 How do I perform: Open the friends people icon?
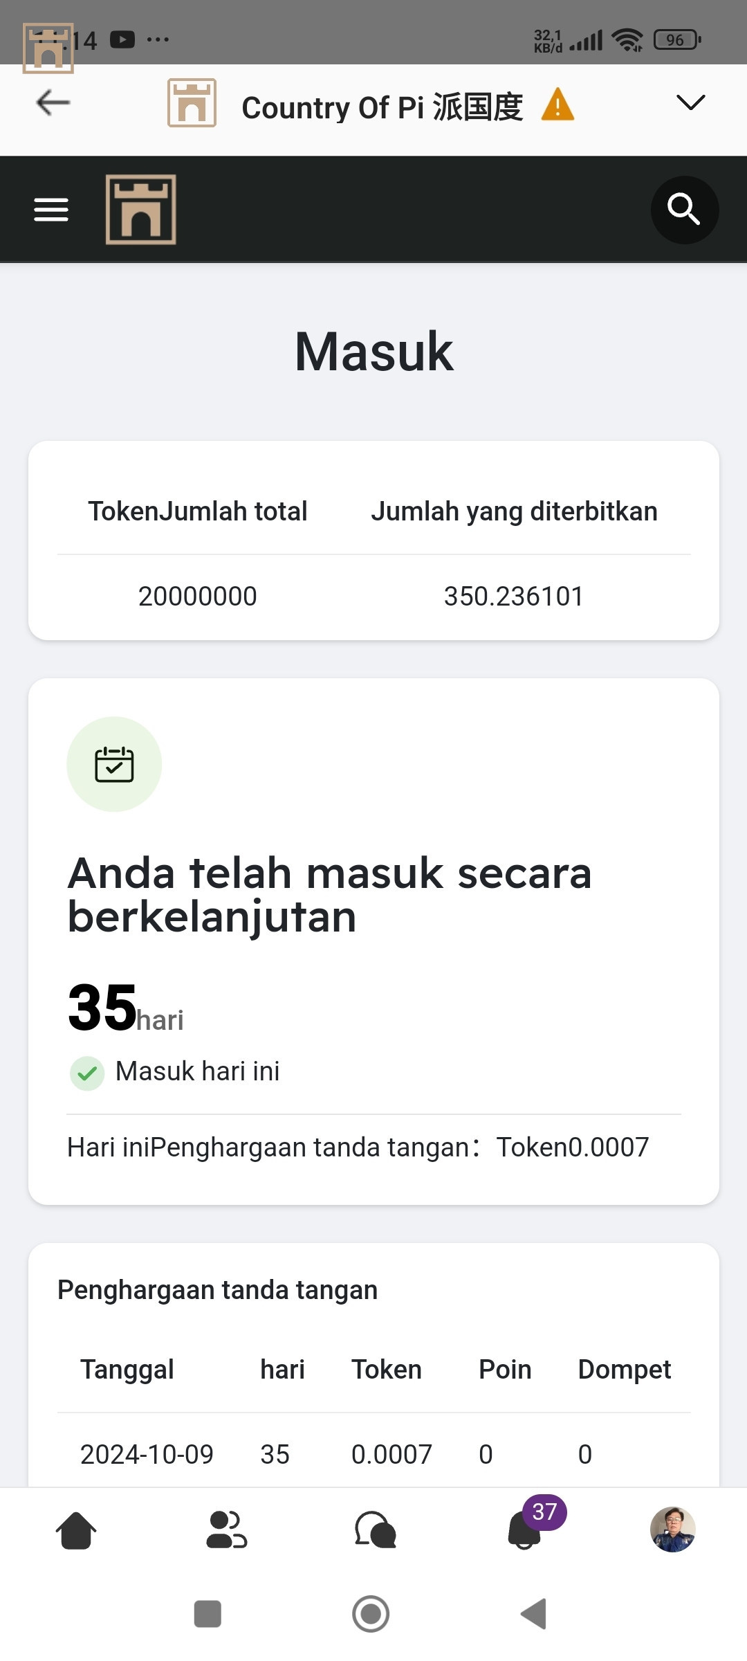click(226, 1530)
